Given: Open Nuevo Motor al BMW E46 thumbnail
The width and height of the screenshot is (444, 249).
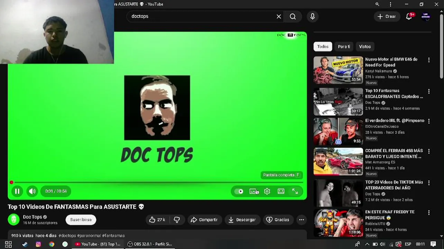Looking at the screenshot, I should tap(338, 70).
